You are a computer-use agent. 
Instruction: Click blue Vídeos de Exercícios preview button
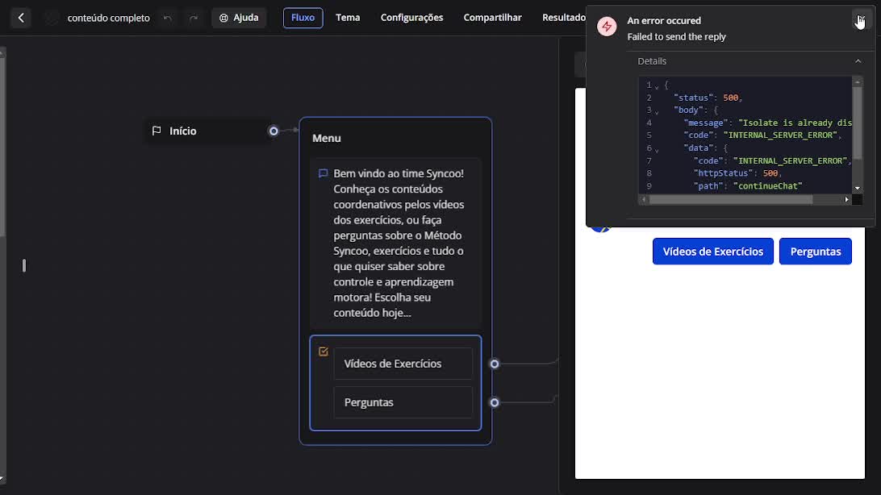point(712,252)
